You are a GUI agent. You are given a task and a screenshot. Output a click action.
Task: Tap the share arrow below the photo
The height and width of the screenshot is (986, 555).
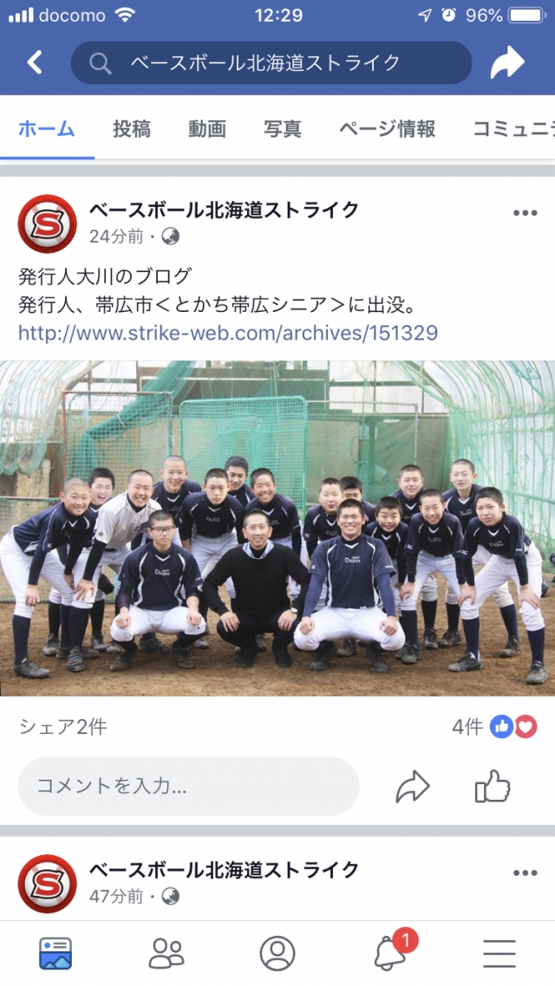pos(412,787)
